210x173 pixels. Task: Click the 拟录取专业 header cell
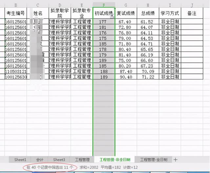pos(82,13)
